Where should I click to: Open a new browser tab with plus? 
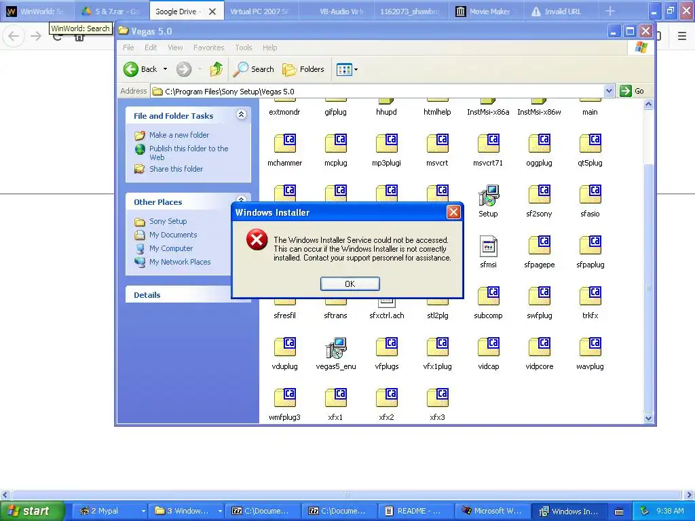pos(610,11)
